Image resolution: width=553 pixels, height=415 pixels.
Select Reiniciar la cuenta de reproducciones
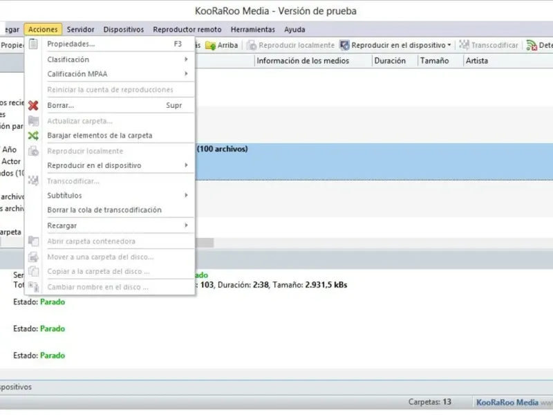point(110,90)
